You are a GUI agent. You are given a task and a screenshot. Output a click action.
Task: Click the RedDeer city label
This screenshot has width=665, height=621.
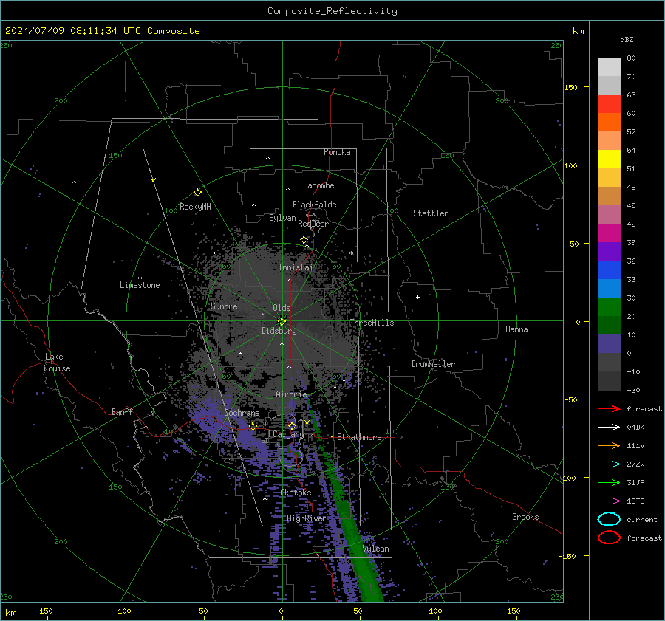(x=313, y=224)
